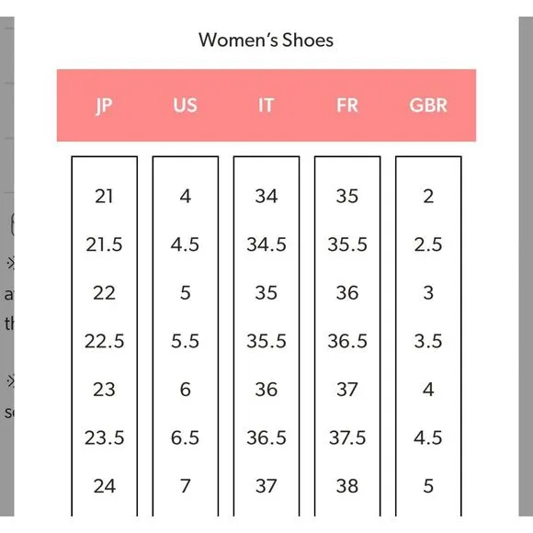Select FR size 35.5
Viewport: 533px width, 533px height.
[347, 244]
